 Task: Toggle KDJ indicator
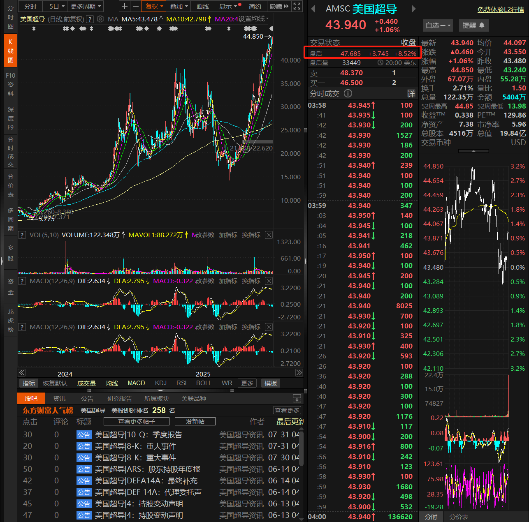pos(161,383)
